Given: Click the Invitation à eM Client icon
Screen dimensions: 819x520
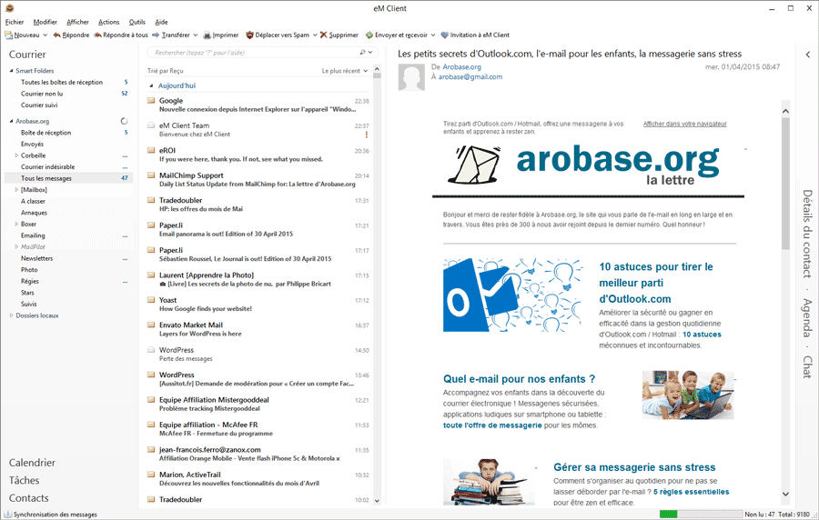Looking at the screenshot, I should pyautogui.click(x=444, y=35).
